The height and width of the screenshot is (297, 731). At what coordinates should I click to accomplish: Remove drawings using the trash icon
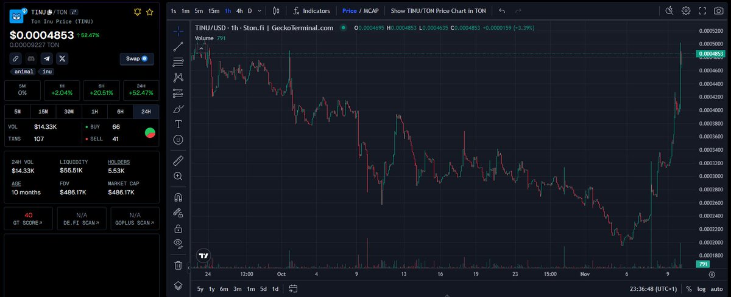click(x=178, y=265)
